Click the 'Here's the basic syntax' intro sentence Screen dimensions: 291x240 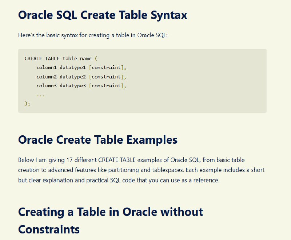click(93, 35)
